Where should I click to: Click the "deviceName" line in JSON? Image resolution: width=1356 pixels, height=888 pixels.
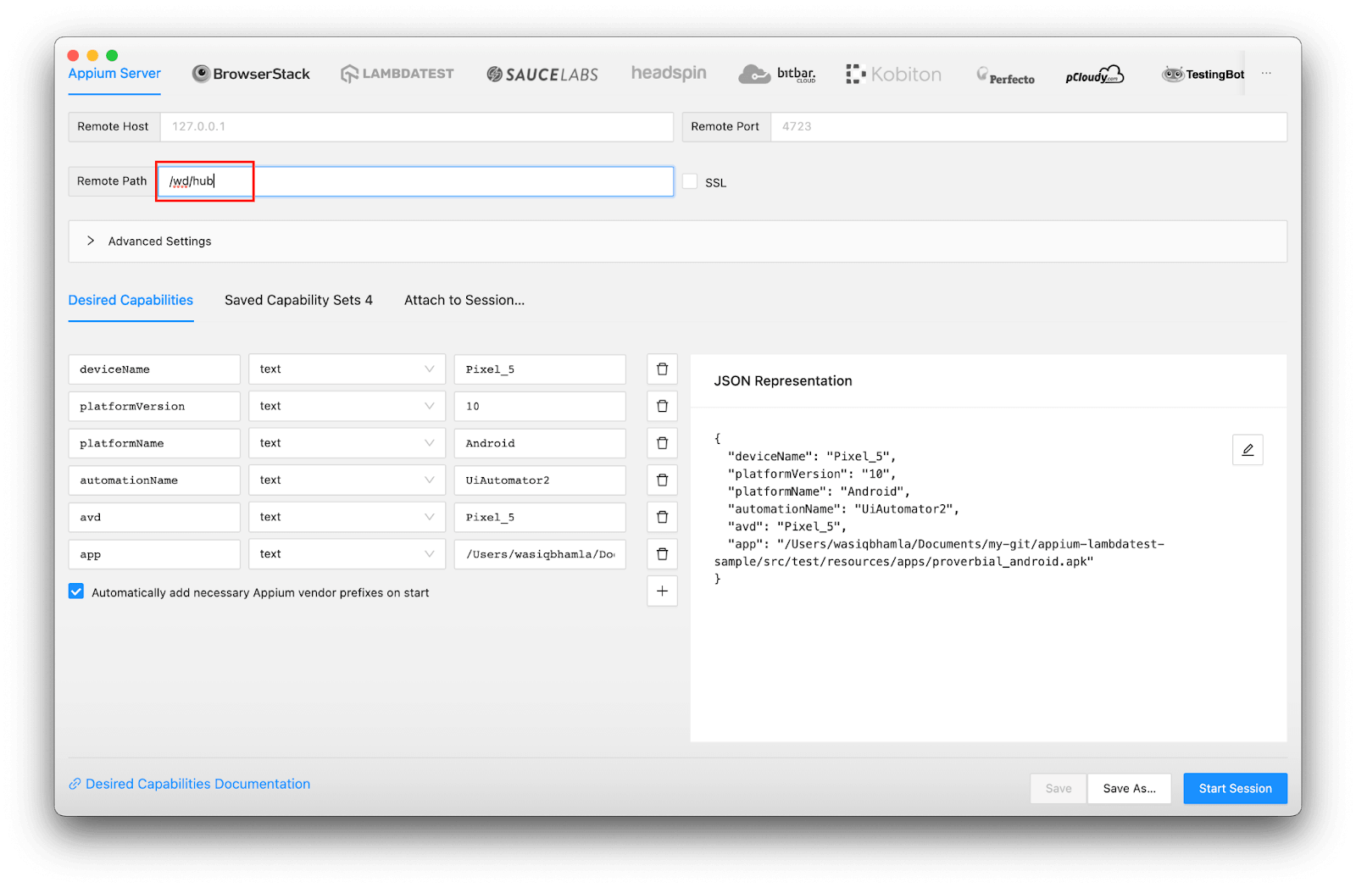tap(812, 457)
